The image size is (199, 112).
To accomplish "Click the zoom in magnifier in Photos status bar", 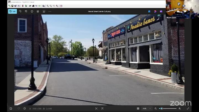I will 180,109.
